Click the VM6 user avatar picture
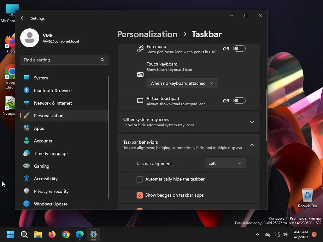Image resolution: width=323 pixels, height=242 pixels. coord(30,38)
